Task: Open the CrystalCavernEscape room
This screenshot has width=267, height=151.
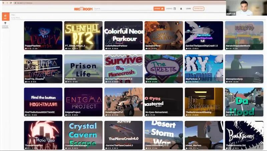Action: 83,135
